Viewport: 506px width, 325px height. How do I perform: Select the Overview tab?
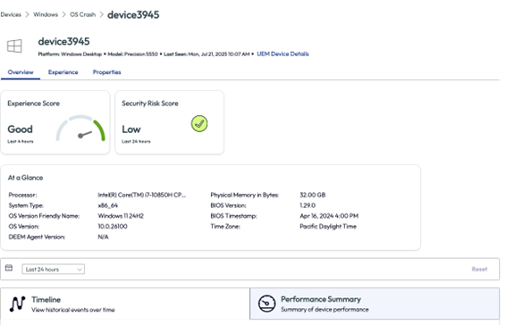coord(21,72)
